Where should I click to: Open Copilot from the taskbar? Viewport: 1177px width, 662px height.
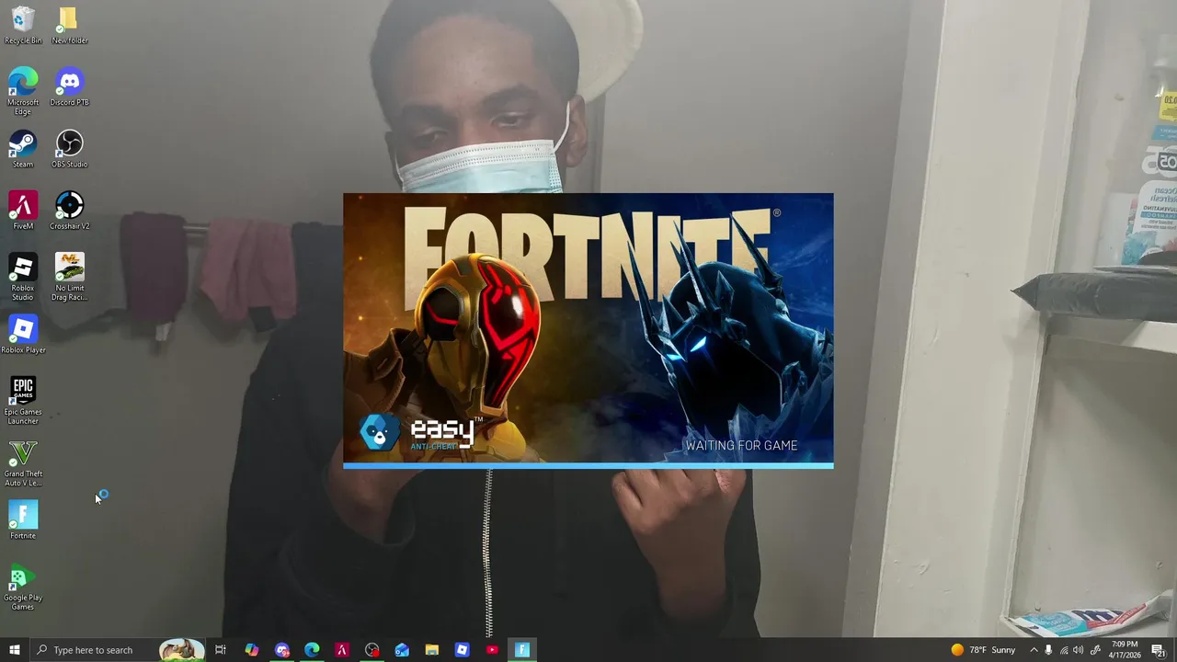point(251,650)
